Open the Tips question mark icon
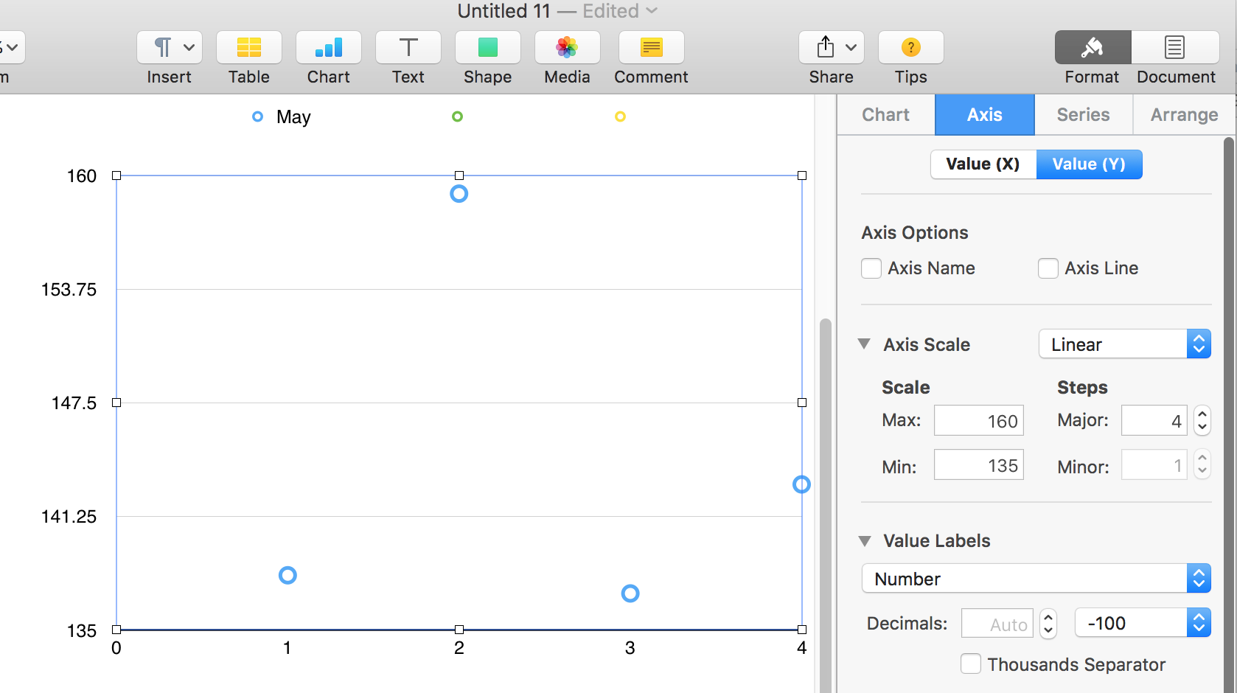Image resolution: width=1237 pixels, height=693 pixels. click(x=910, y=48)
